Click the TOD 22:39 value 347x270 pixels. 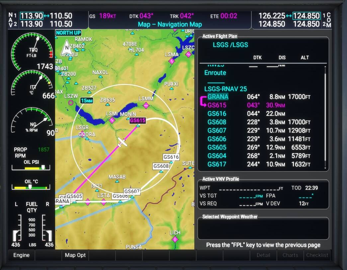(311, 188)
